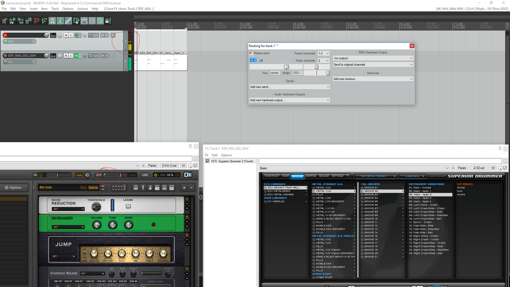Open Guitar Rig metronome icon
This screenshot has height=287, width=510.
[x=150, y=188]
